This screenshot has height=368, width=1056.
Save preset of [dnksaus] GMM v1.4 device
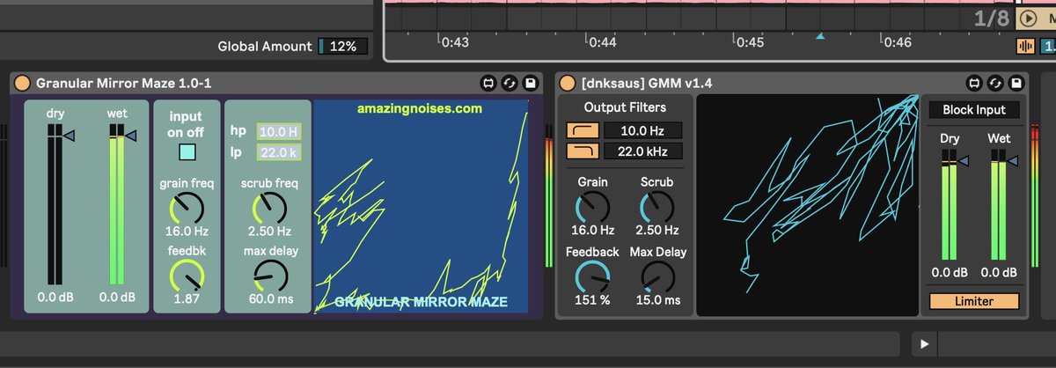pyautogui.click(x=1016, y=84)
